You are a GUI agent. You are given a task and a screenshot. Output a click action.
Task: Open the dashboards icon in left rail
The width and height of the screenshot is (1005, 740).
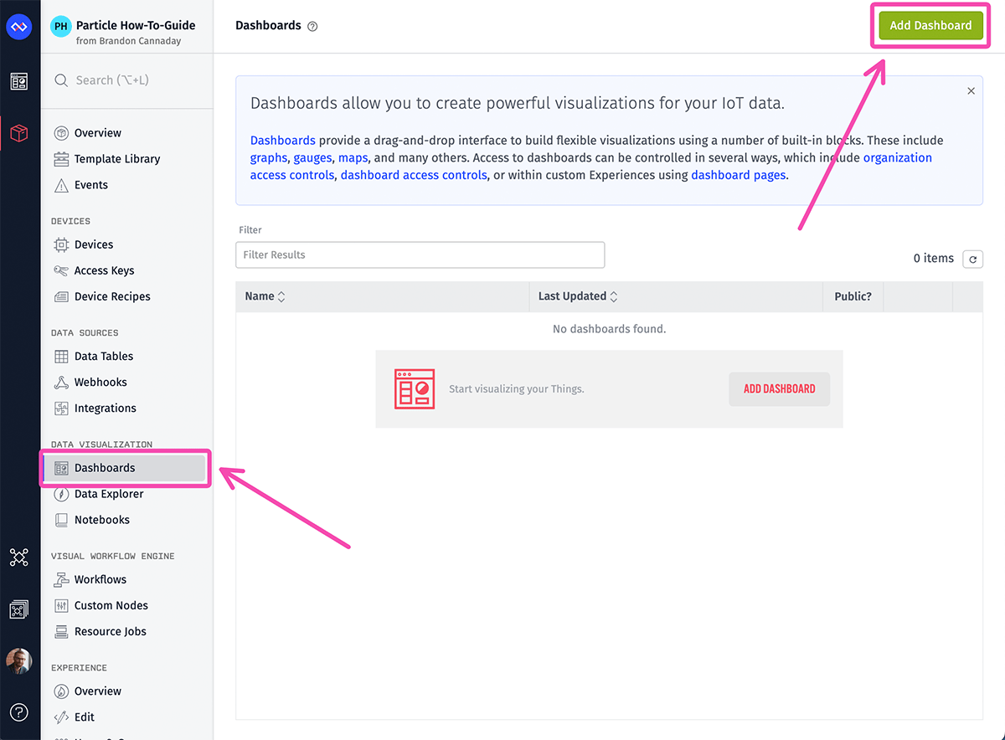(x=19, y=81)
